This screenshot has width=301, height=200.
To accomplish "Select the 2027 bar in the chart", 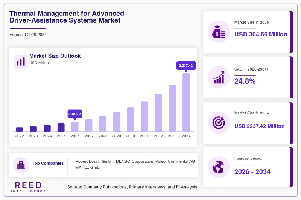I will click(89, 125).
